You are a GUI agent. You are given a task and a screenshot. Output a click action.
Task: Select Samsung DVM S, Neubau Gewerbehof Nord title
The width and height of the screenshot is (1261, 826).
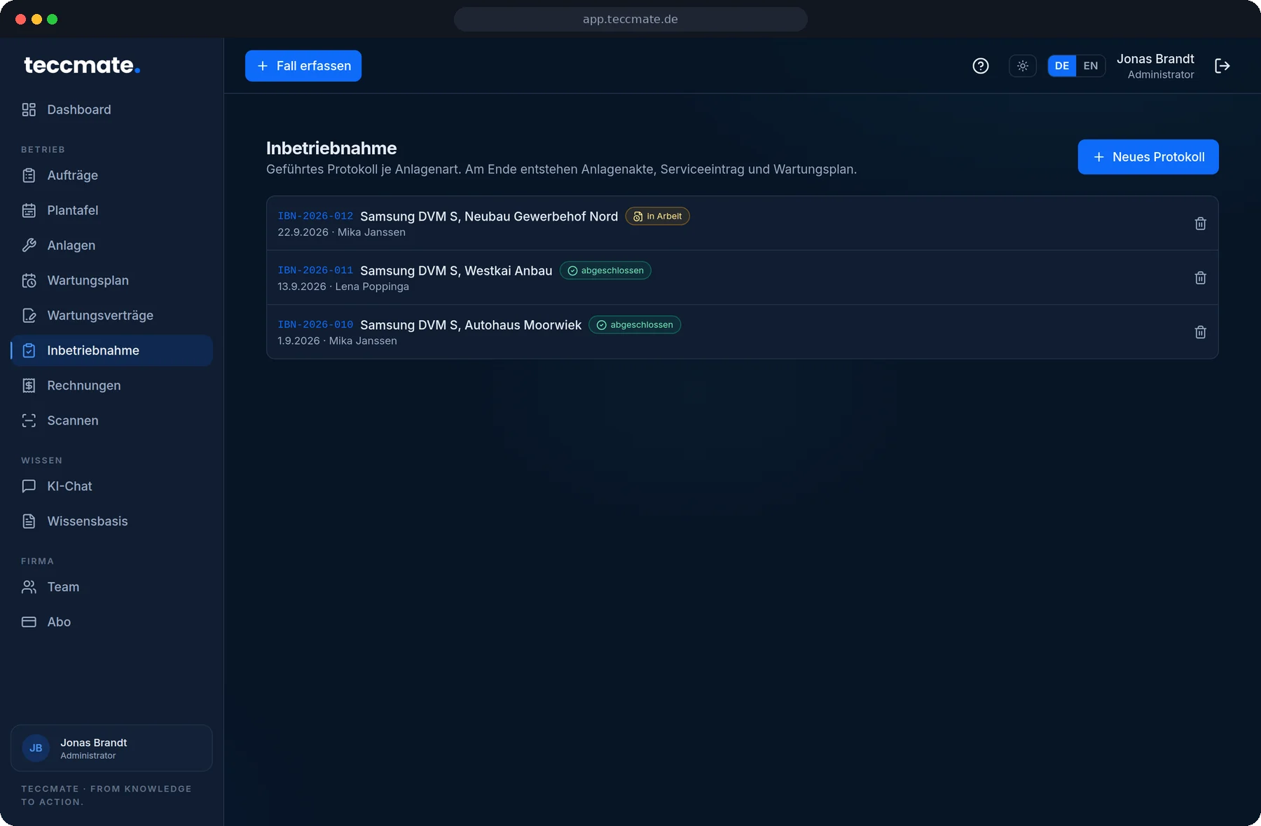[x=489, y=216]
